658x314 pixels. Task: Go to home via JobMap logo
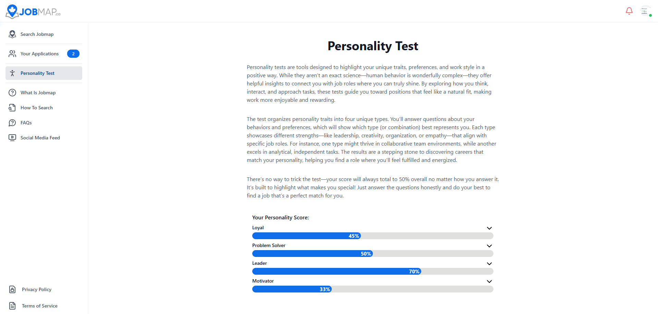coord(33,12)
